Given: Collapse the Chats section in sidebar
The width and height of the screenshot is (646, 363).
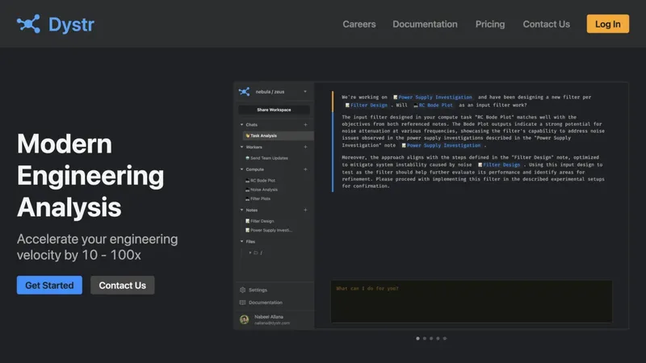Looking at the screenshot, I should point(241,125).
